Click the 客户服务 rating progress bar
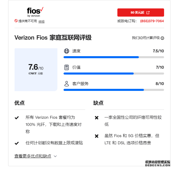 (x=114, y=90)
